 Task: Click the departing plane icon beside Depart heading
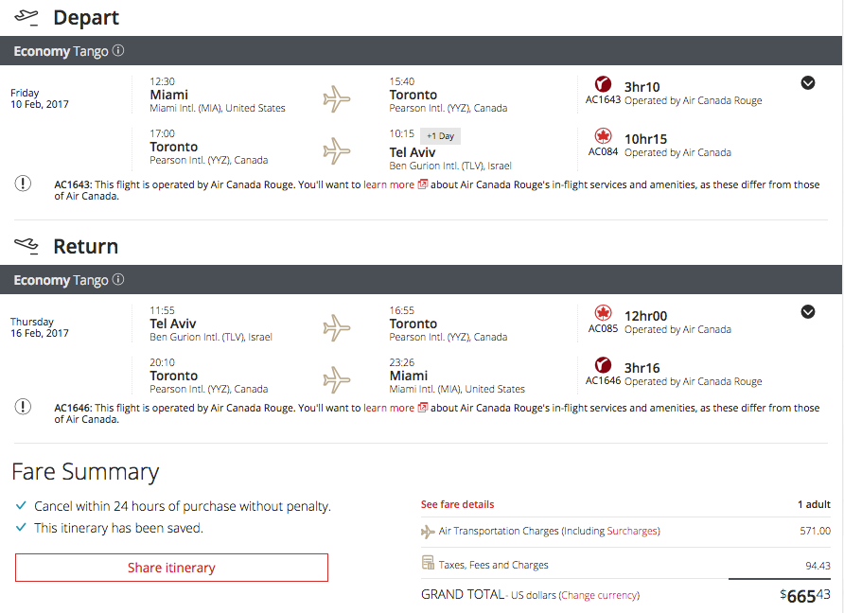pyautogui.click(x=26, y=17)
